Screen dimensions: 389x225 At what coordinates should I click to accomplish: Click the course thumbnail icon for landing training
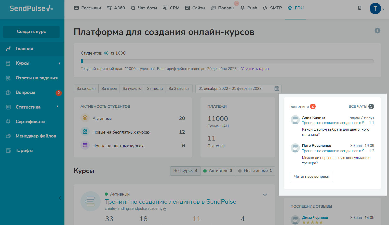(90, 201)
